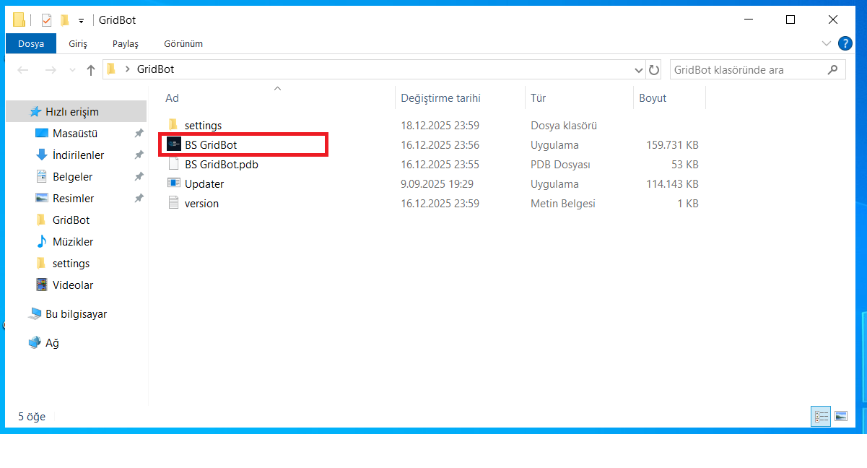Open recent locations dropdown arrow
Screen dimensions: 867x468
pos(71,70)
